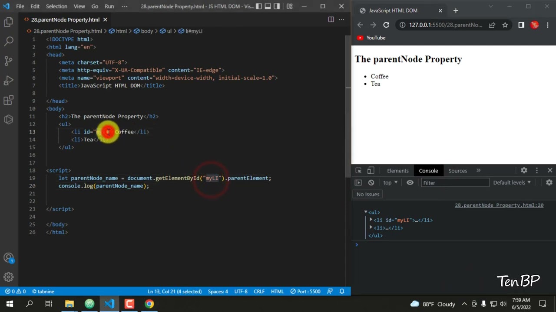This screenshot has height=312, width=556.
Task: Open the hidden menu items ellipsis in VS Code
Action: 125,6
